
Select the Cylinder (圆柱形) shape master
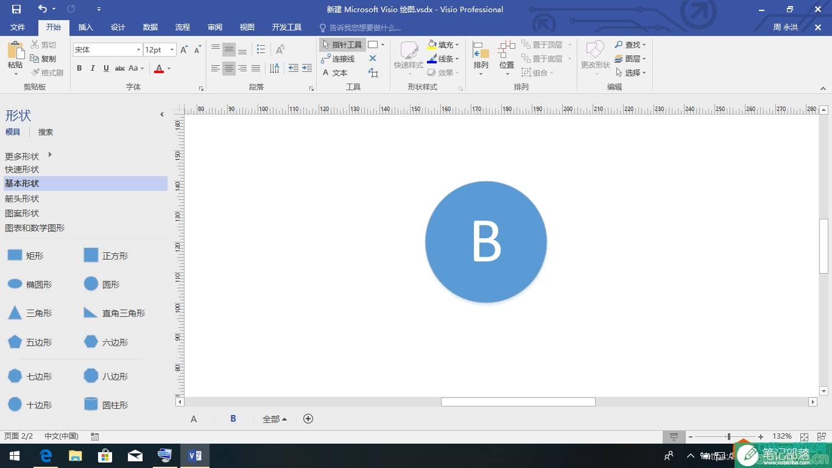tap(106, 405)
